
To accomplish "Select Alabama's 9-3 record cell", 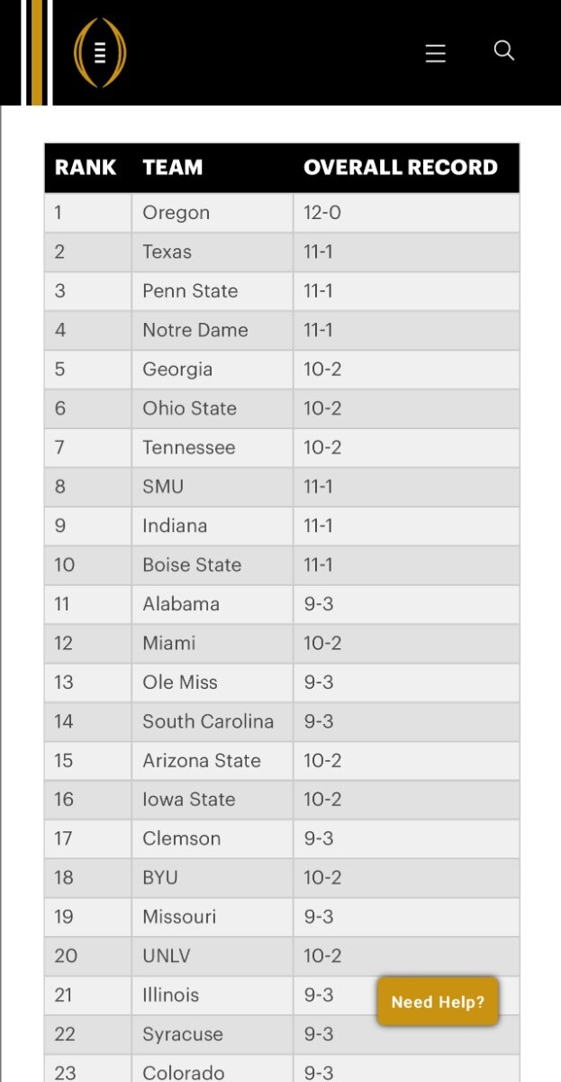I will pos(406,604).
